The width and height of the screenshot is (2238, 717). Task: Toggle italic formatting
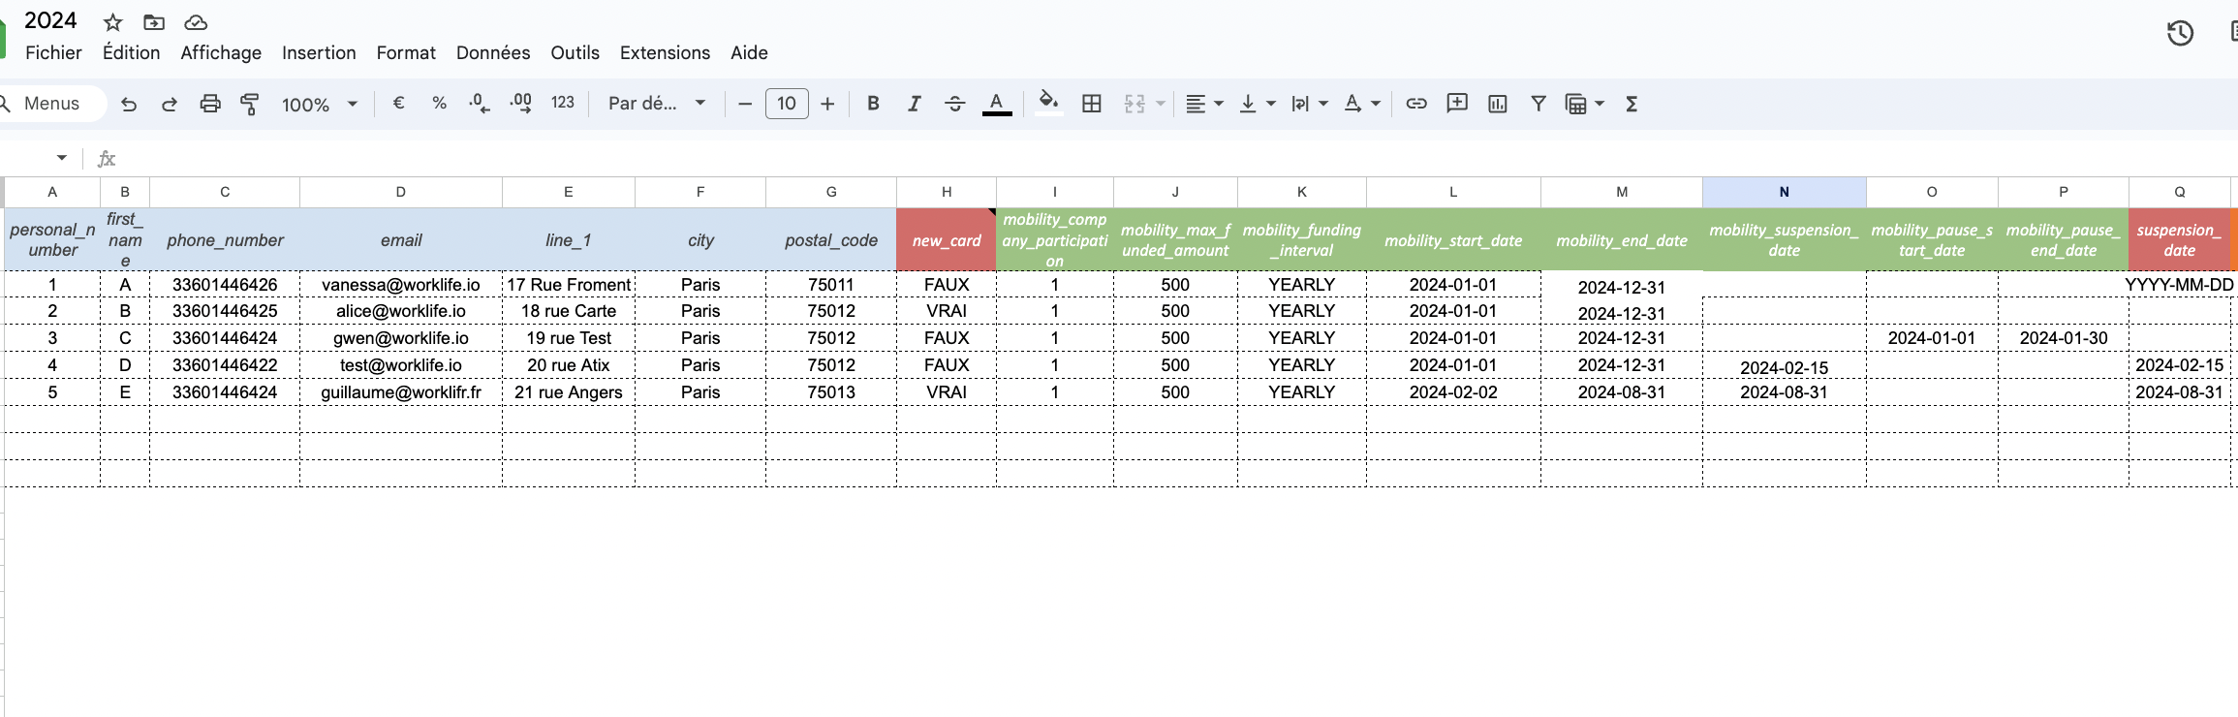pos(914,104)
